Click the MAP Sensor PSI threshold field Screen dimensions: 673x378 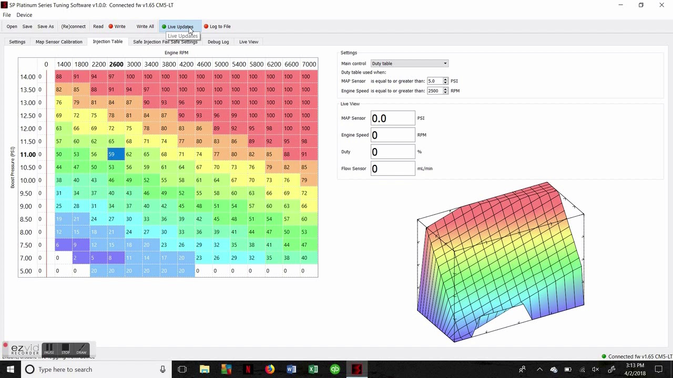point(434,81)
